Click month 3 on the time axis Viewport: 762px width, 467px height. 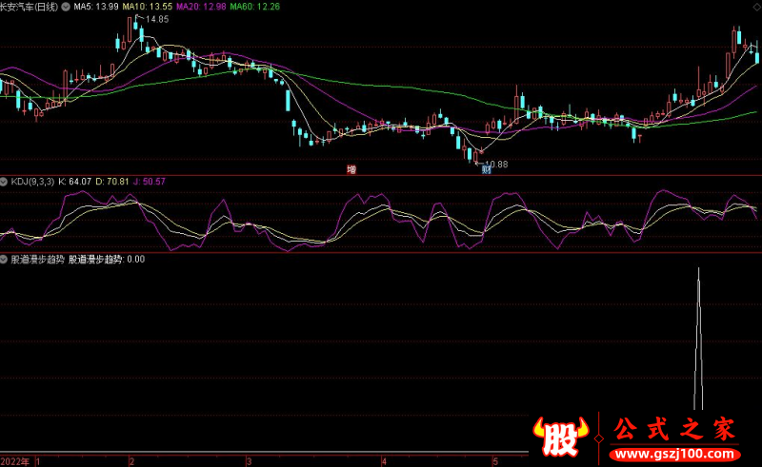tap(249, 461)
